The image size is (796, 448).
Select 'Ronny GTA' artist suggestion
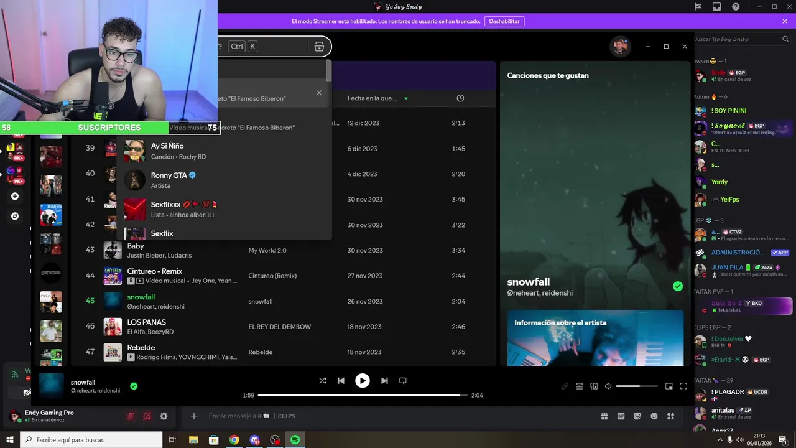(x=224, y=180)
